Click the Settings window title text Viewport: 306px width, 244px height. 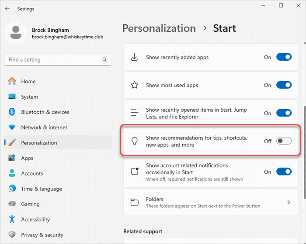point(25,9)
